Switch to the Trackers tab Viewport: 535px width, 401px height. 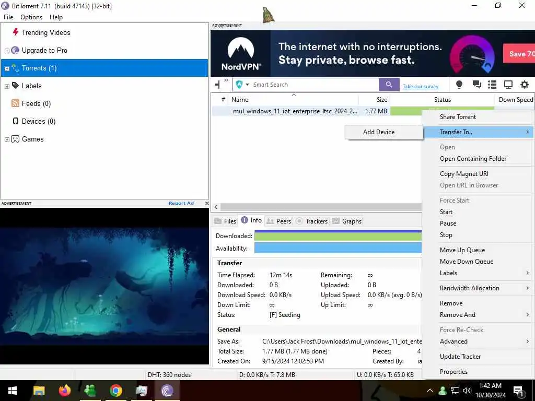coord(312,221)
